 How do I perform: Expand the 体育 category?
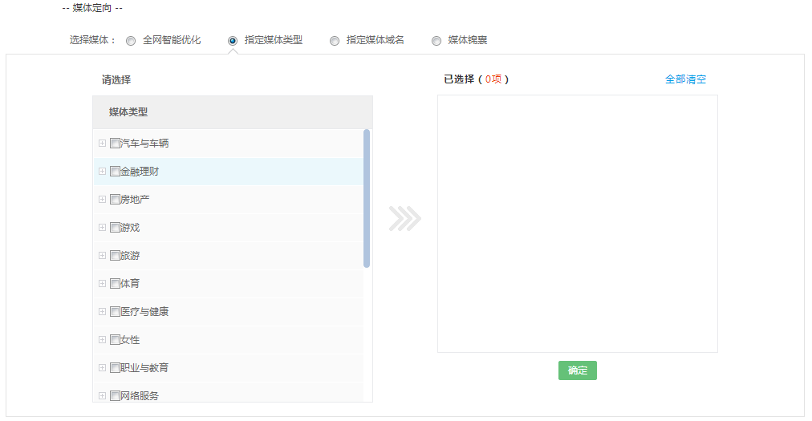pos(102,284)
